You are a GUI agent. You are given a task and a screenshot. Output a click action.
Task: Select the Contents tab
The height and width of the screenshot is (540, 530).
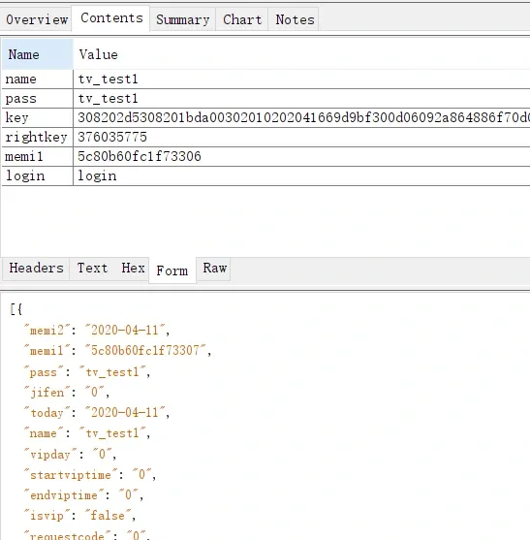click(x=111, y=18)
